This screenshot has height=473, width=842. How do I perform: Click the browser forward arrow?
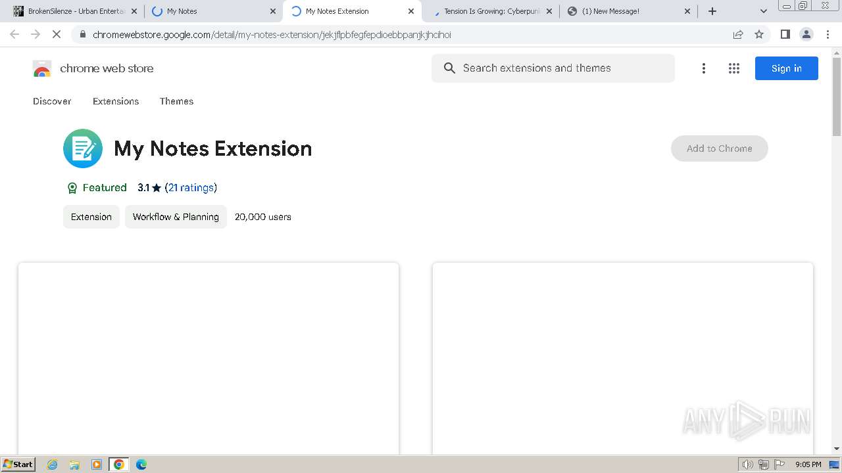pyautogui.click(x=36, y=34)
